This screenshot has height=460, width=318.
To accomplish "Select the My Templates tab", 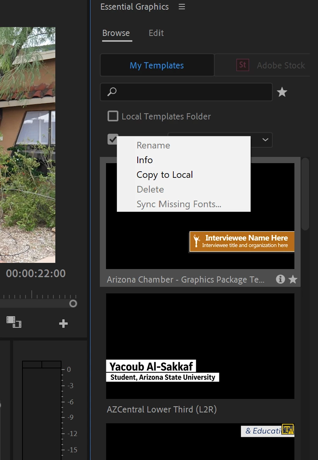I will pyautogui.click(x=157, y=65).
